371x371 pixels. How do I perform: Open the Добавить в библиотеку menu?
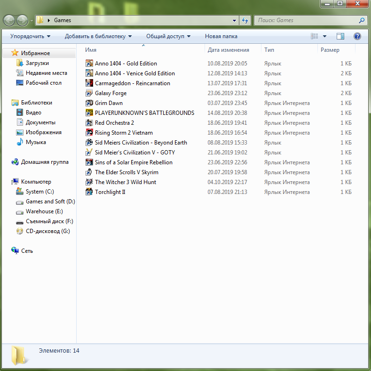(x=98, y=36)
